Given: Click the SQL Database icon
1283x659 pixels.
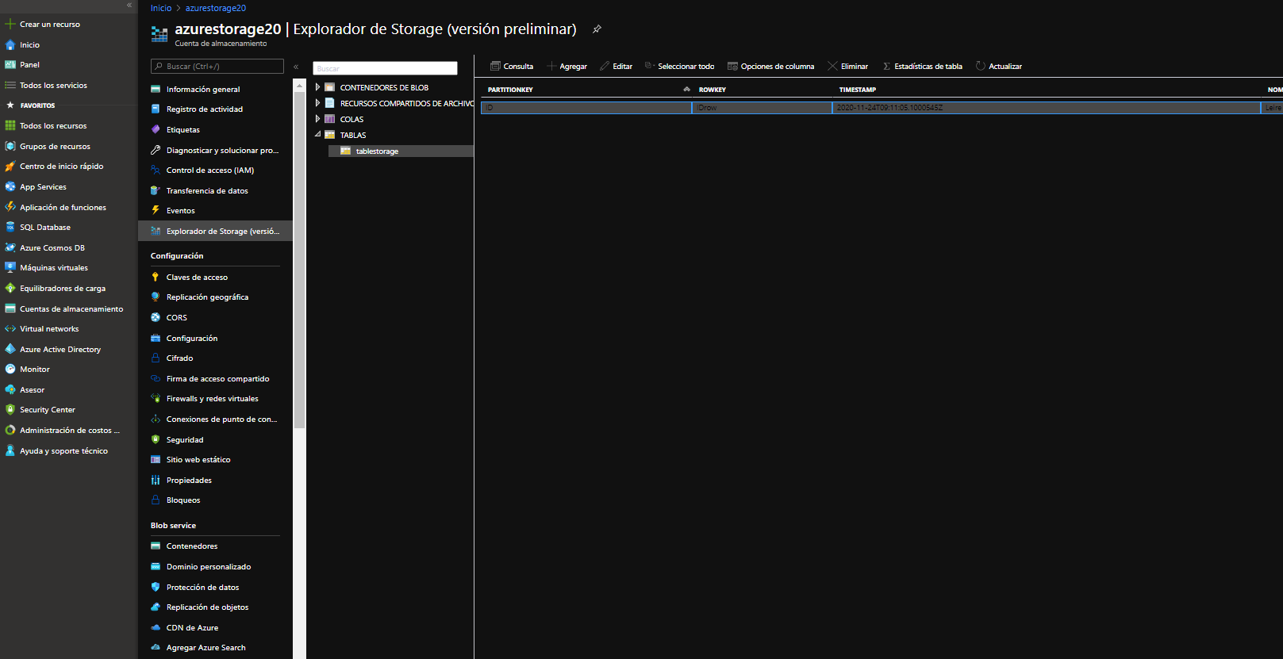Looking at the screenshot, I should pos(10,228).
